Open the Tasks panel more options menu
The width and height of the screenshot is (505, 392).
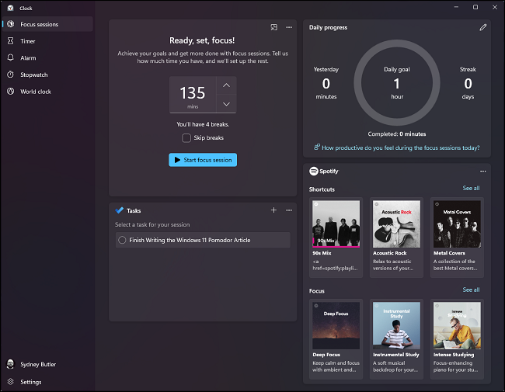point(289,210)
